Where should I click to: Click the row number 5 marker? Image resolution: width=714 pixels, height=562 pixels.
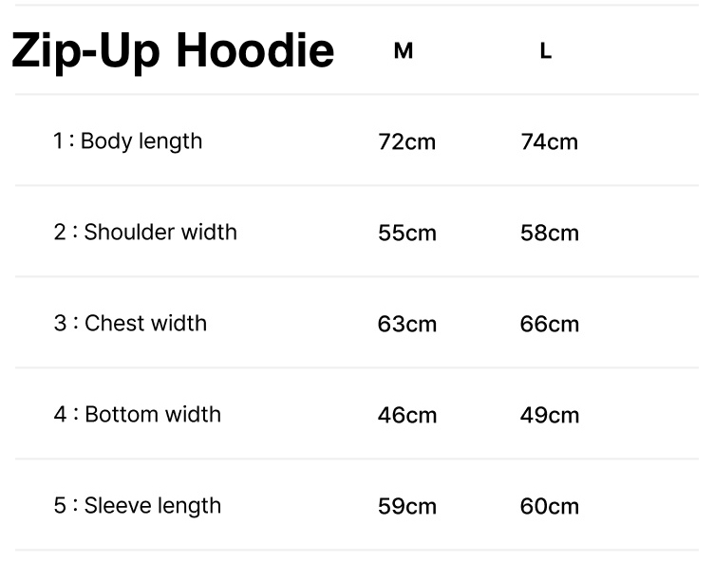[x=60, y=506]
